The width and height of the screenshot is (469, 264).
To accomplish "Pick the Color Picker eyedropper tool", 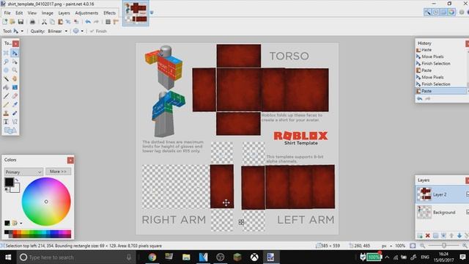I will coord(15,105).
